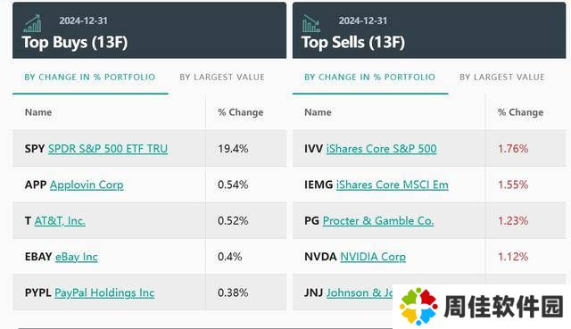Click the Top Sells (13F) panel heading
Viewport: 571px width, 329px height.
pyautogui.click(x=353, y=42)
